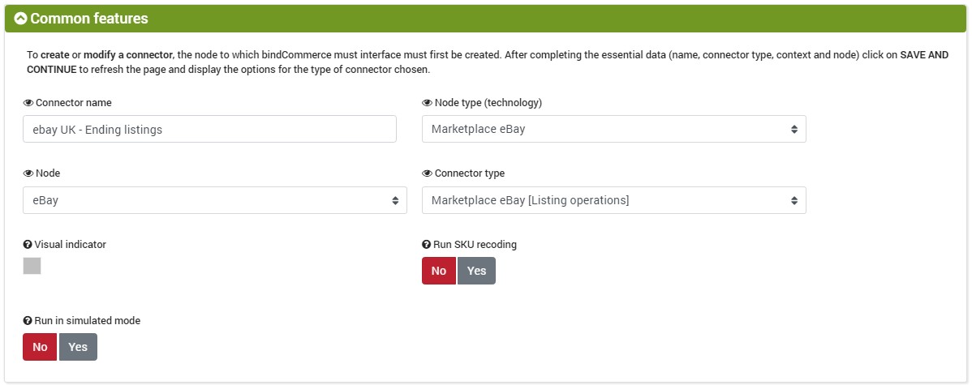This screenshot has height=385, width=972.
Task: Collapse the Common features section chevron
Action: (x=20, y=19)
